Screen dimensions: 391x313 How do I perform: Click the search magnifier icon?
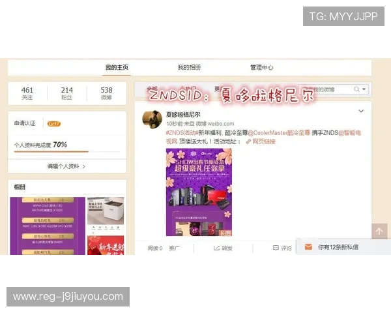point(356,89)
